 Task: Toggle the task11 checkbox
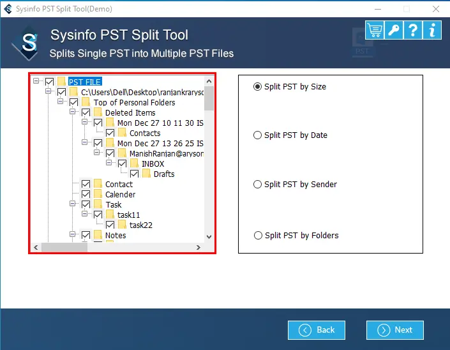pyautogui.click(x=98, y=215)
